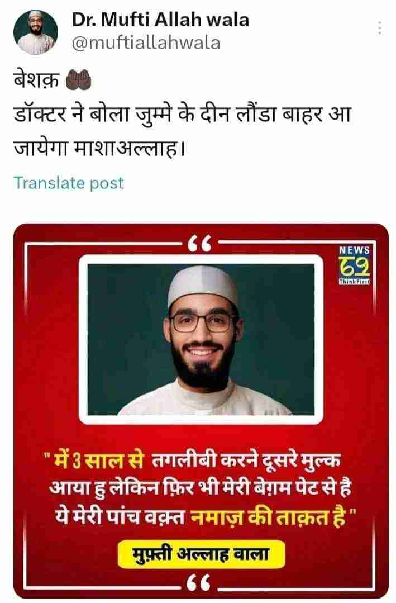396x603 pixels.
Task: Click the NEWS word in the channel logo
Action: [354, 250]
